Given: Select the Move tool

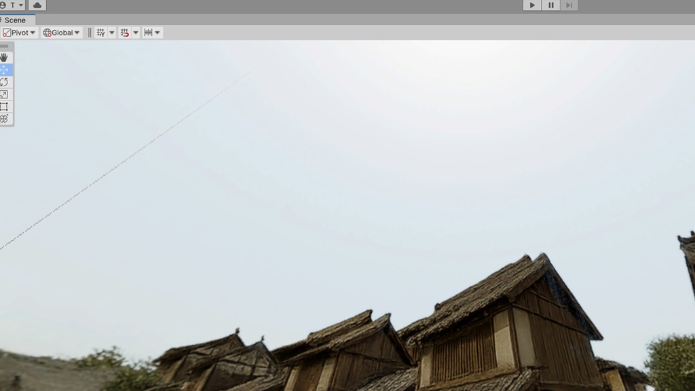Looking at the screenshot, I should (5, 70).
